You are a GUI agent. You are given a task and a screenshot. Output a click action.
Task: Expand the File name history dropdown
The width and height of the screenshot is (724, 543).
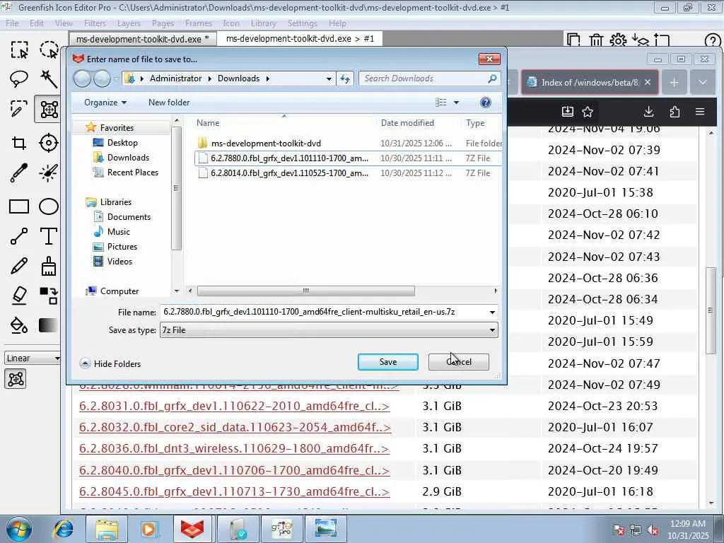click(492, 312)
